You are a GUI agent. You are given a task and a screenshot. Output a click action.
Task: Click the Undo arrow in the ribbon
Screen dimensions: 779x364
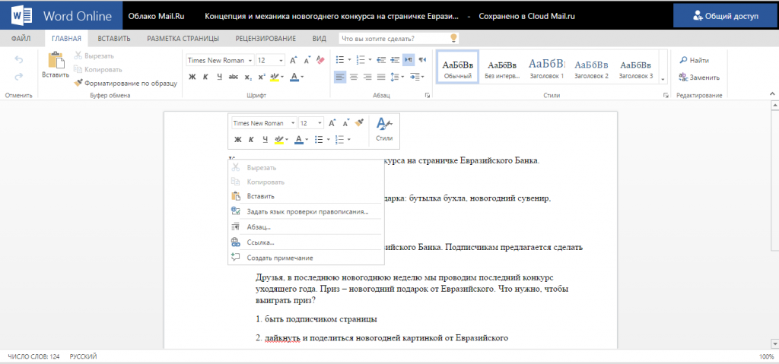[x=19, y=60]
